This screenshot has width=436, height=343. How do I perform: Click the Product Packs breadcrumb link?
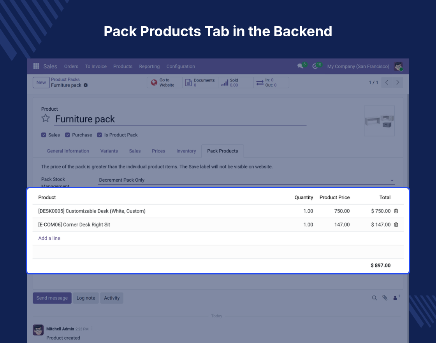pos(65,80)
